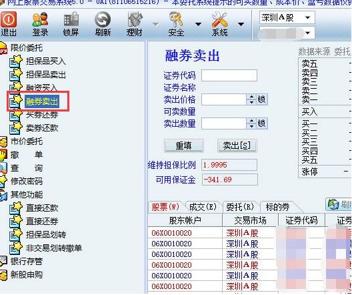This screenshot has height=295, width=352.
Task: Select the highlighted 融券卖出 entry
Action: click(x=42, y=101)
